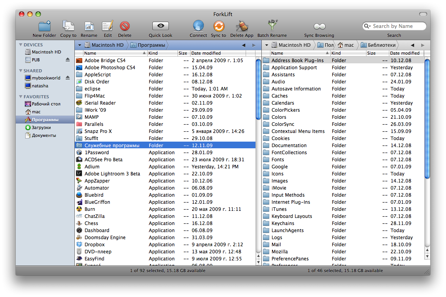The width and height of the screenshot is (446, 297).
Task: Click the Sync to icon
Action: [218, 26]
